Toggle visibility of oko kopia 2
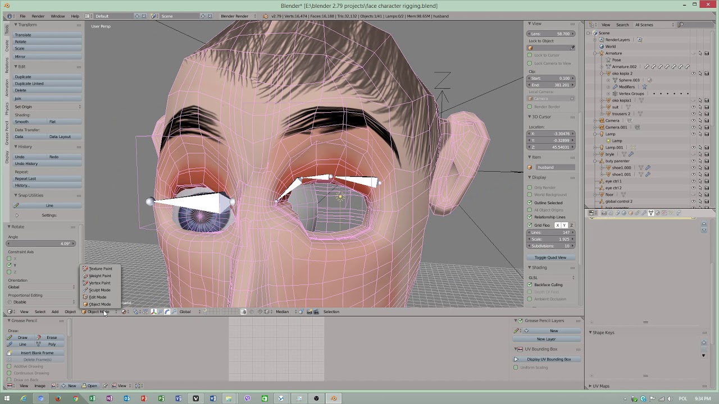Image resolution: width=719 pixels, height=404 pixels. [693, 74]
